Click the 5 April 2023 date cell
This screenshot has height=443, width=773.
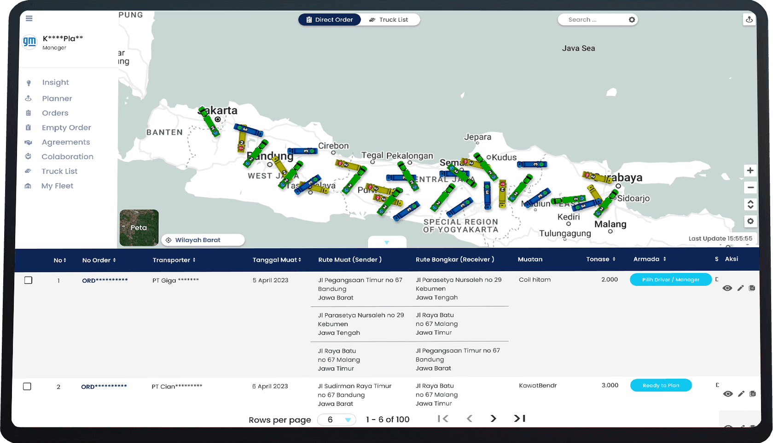point(270,280)
